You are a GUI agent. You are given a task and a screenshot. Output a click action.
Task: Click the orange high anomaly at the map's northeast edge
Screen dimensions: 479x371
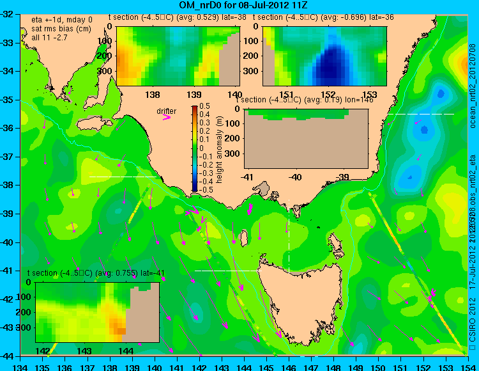coord(464,65)
